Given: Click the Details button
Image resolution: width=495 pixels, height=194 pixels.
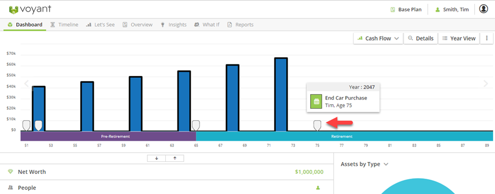Looking at the screenshot, I should pos(421,38).
